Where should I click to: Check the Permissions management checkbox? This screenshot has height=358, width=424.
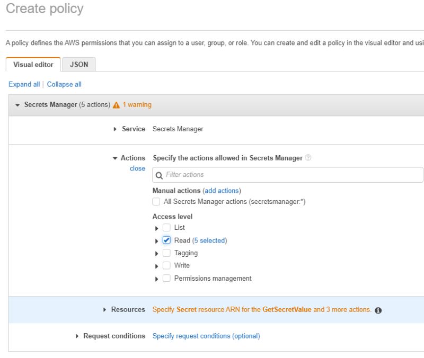(167, 279)
